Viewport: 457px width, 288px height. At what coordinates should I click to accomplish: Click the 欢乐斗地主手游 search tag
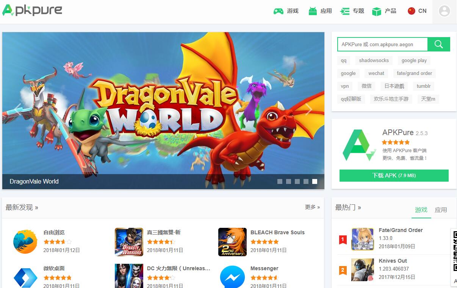(x=391, y=99)
